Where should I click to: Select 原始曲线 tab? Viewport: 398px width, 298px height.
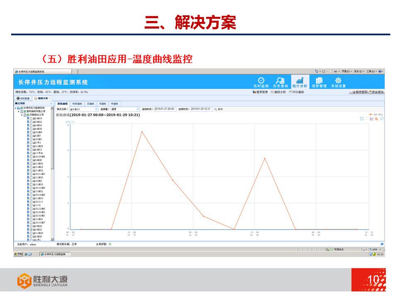coord(63,104)
